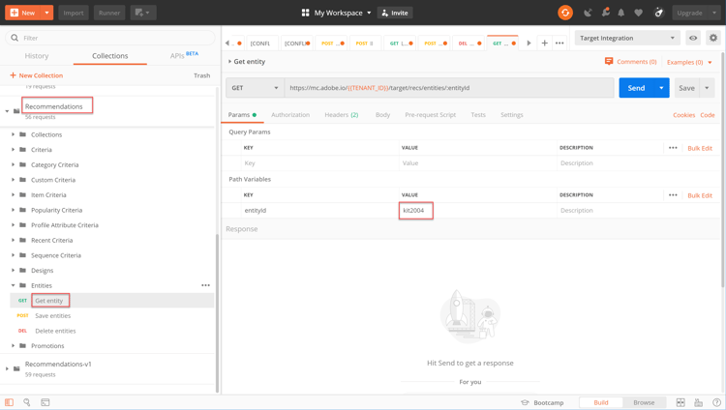
Task: Open the satellite capture requests icon
Action: pyautogui.click(x=588, y=13)
